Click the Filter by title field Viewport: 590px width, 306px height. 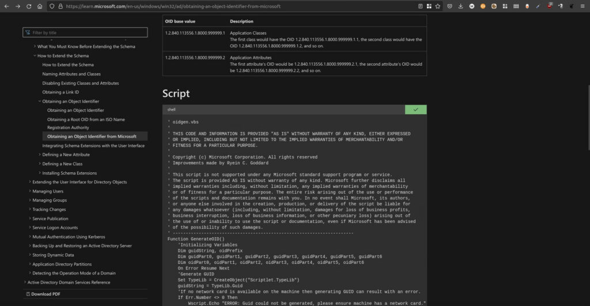coord(85,33)
